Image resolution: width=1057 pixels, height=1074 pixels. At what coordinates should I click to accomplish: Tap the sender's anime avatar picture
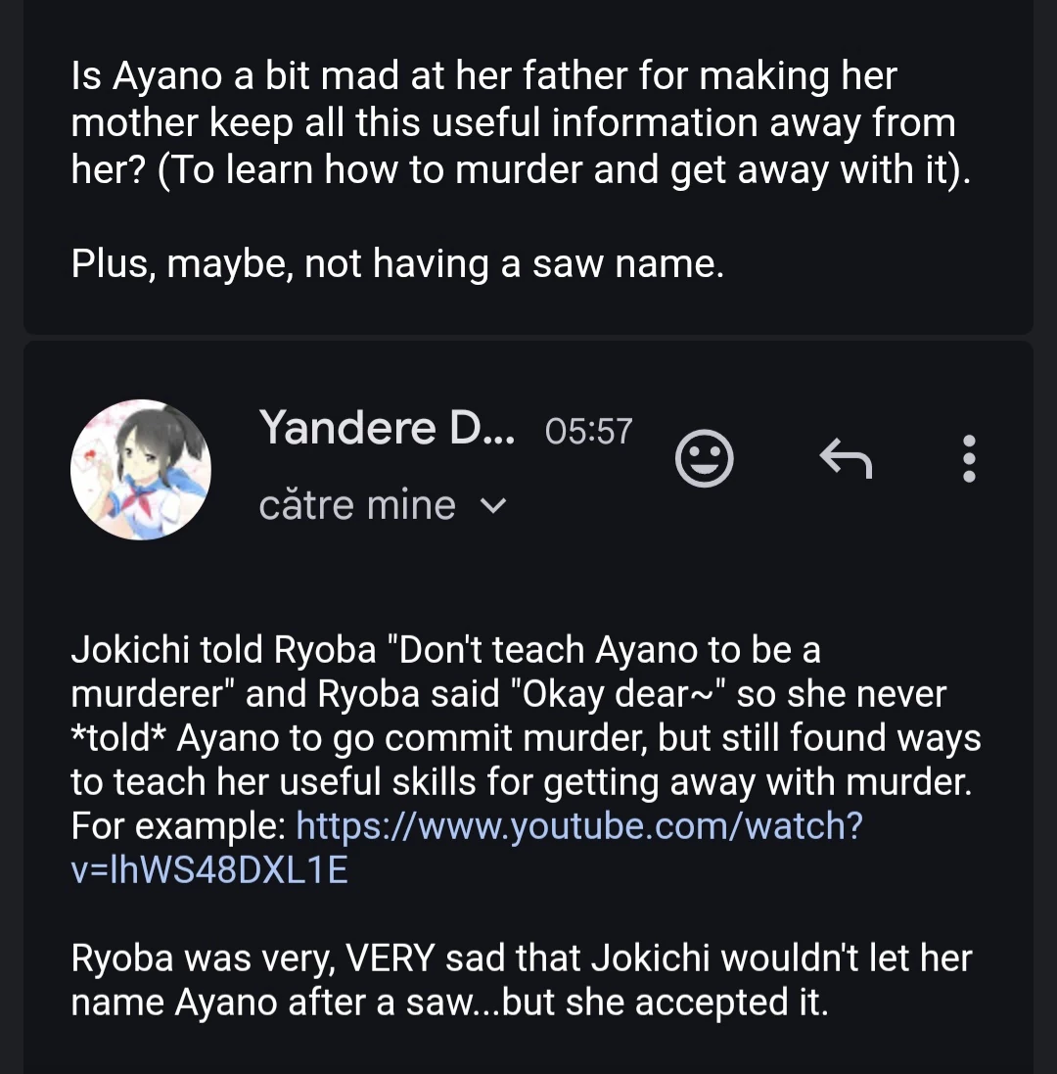(141, 470)
